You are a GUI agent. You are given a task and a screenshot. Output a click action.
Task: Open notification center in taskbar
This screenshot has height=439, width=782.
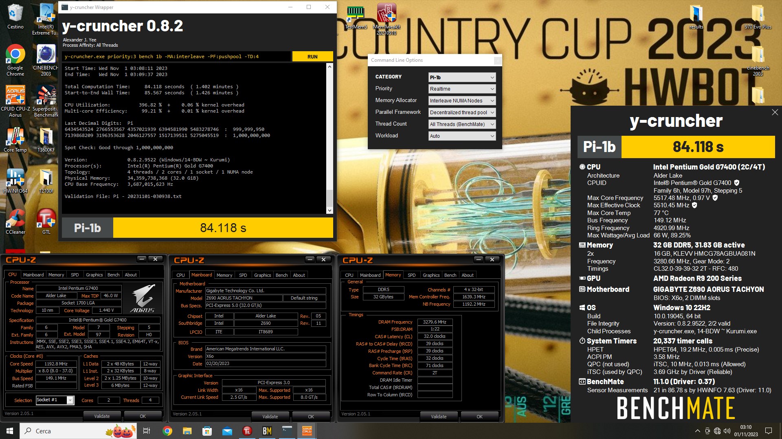click(x=769, y=431)
